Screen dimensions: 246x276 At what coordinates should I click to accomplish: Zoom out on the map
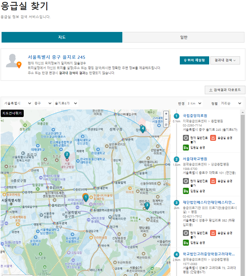click(166, 119)
